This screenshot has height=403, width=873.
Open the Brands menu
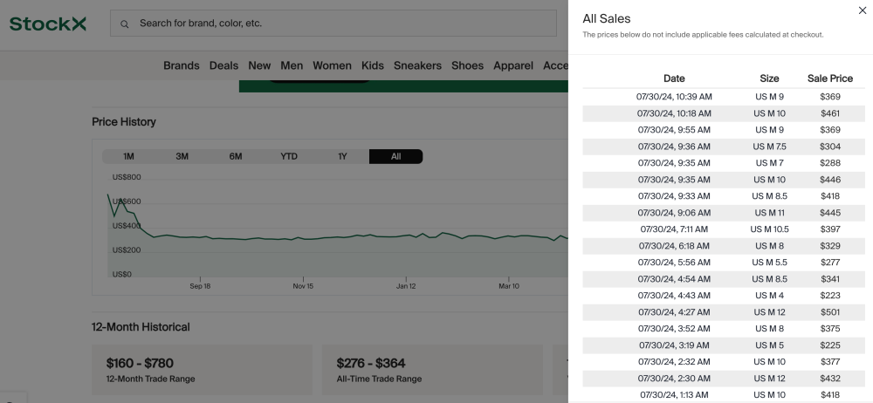click(x=181, y=65)
